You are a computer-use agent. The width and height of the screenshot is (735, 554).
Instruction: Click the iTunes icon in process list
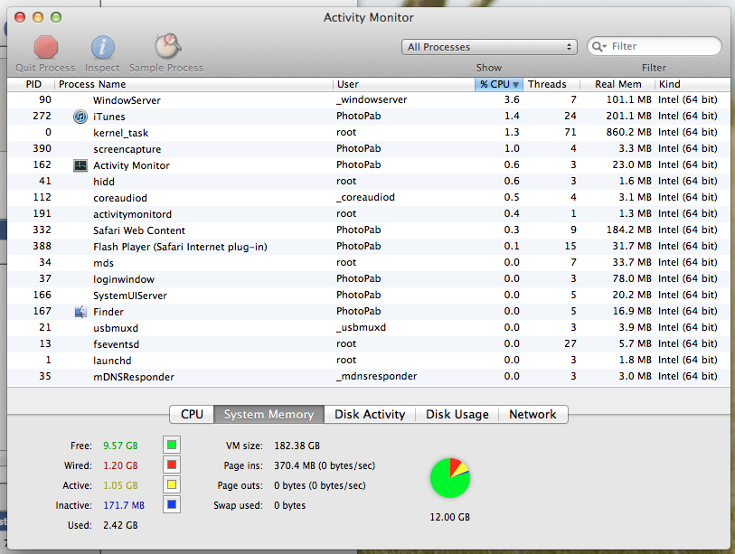click(80, 117)
